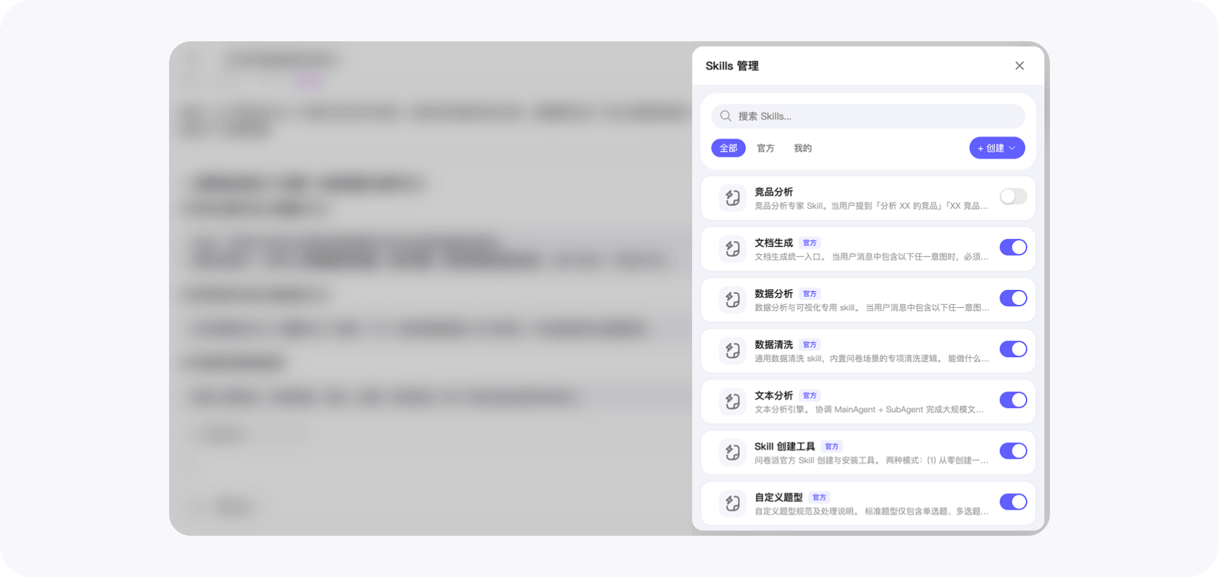Image resolution: width=1219 pixels, height=577 pixels.
Task: Click the 文本分析 skill icon
Action: tap(732, 401)
